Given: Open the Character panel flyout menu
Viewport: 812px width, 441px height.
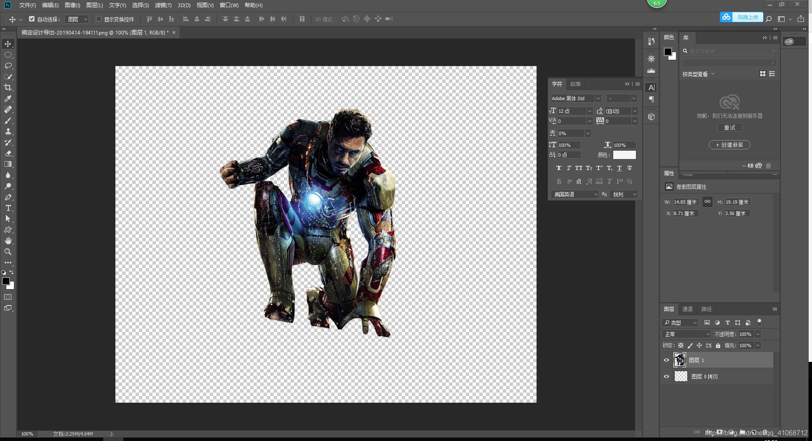Looking at the screenshot, I should [x=638, y=84].
